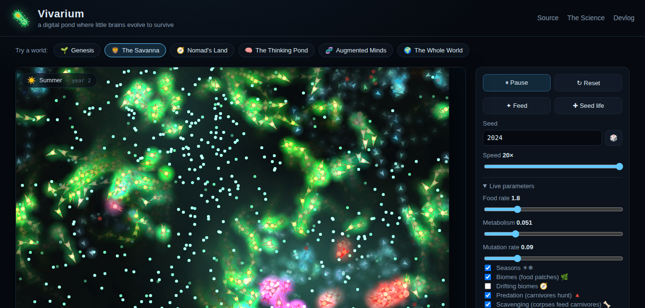Click the Seed input field showing 2024
645x308 pixels.
tap(542, 138)
